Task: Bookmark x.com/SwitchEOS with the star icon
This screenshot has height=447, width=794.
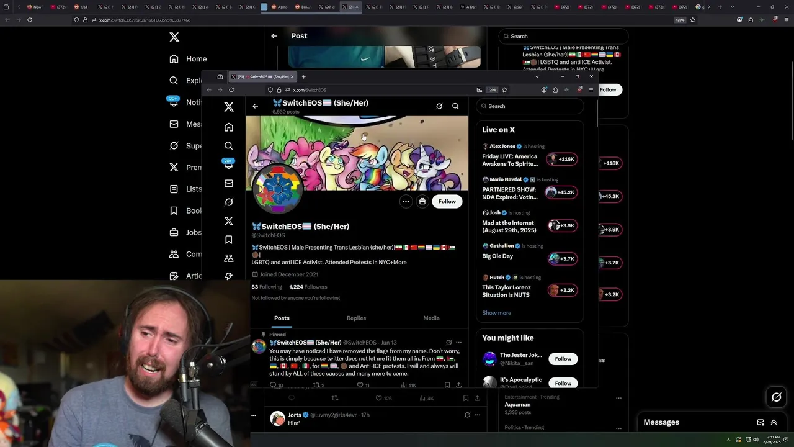Action: [504, 90]
